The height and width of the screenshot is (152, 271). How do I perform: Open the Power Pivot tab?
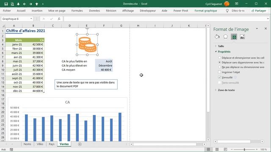tap(181, 11)
